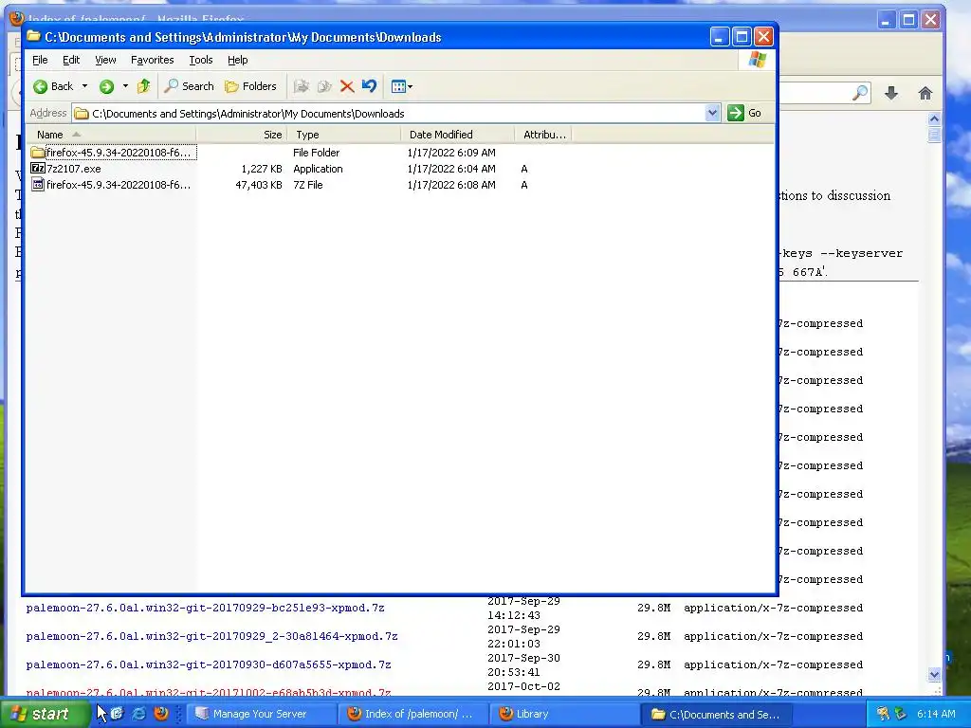The width and height of the screenshot is (971, 728).
Task: Open palemoon-27.6.0a1 20170930 d607a5655 link
Action: pos(209,664)
